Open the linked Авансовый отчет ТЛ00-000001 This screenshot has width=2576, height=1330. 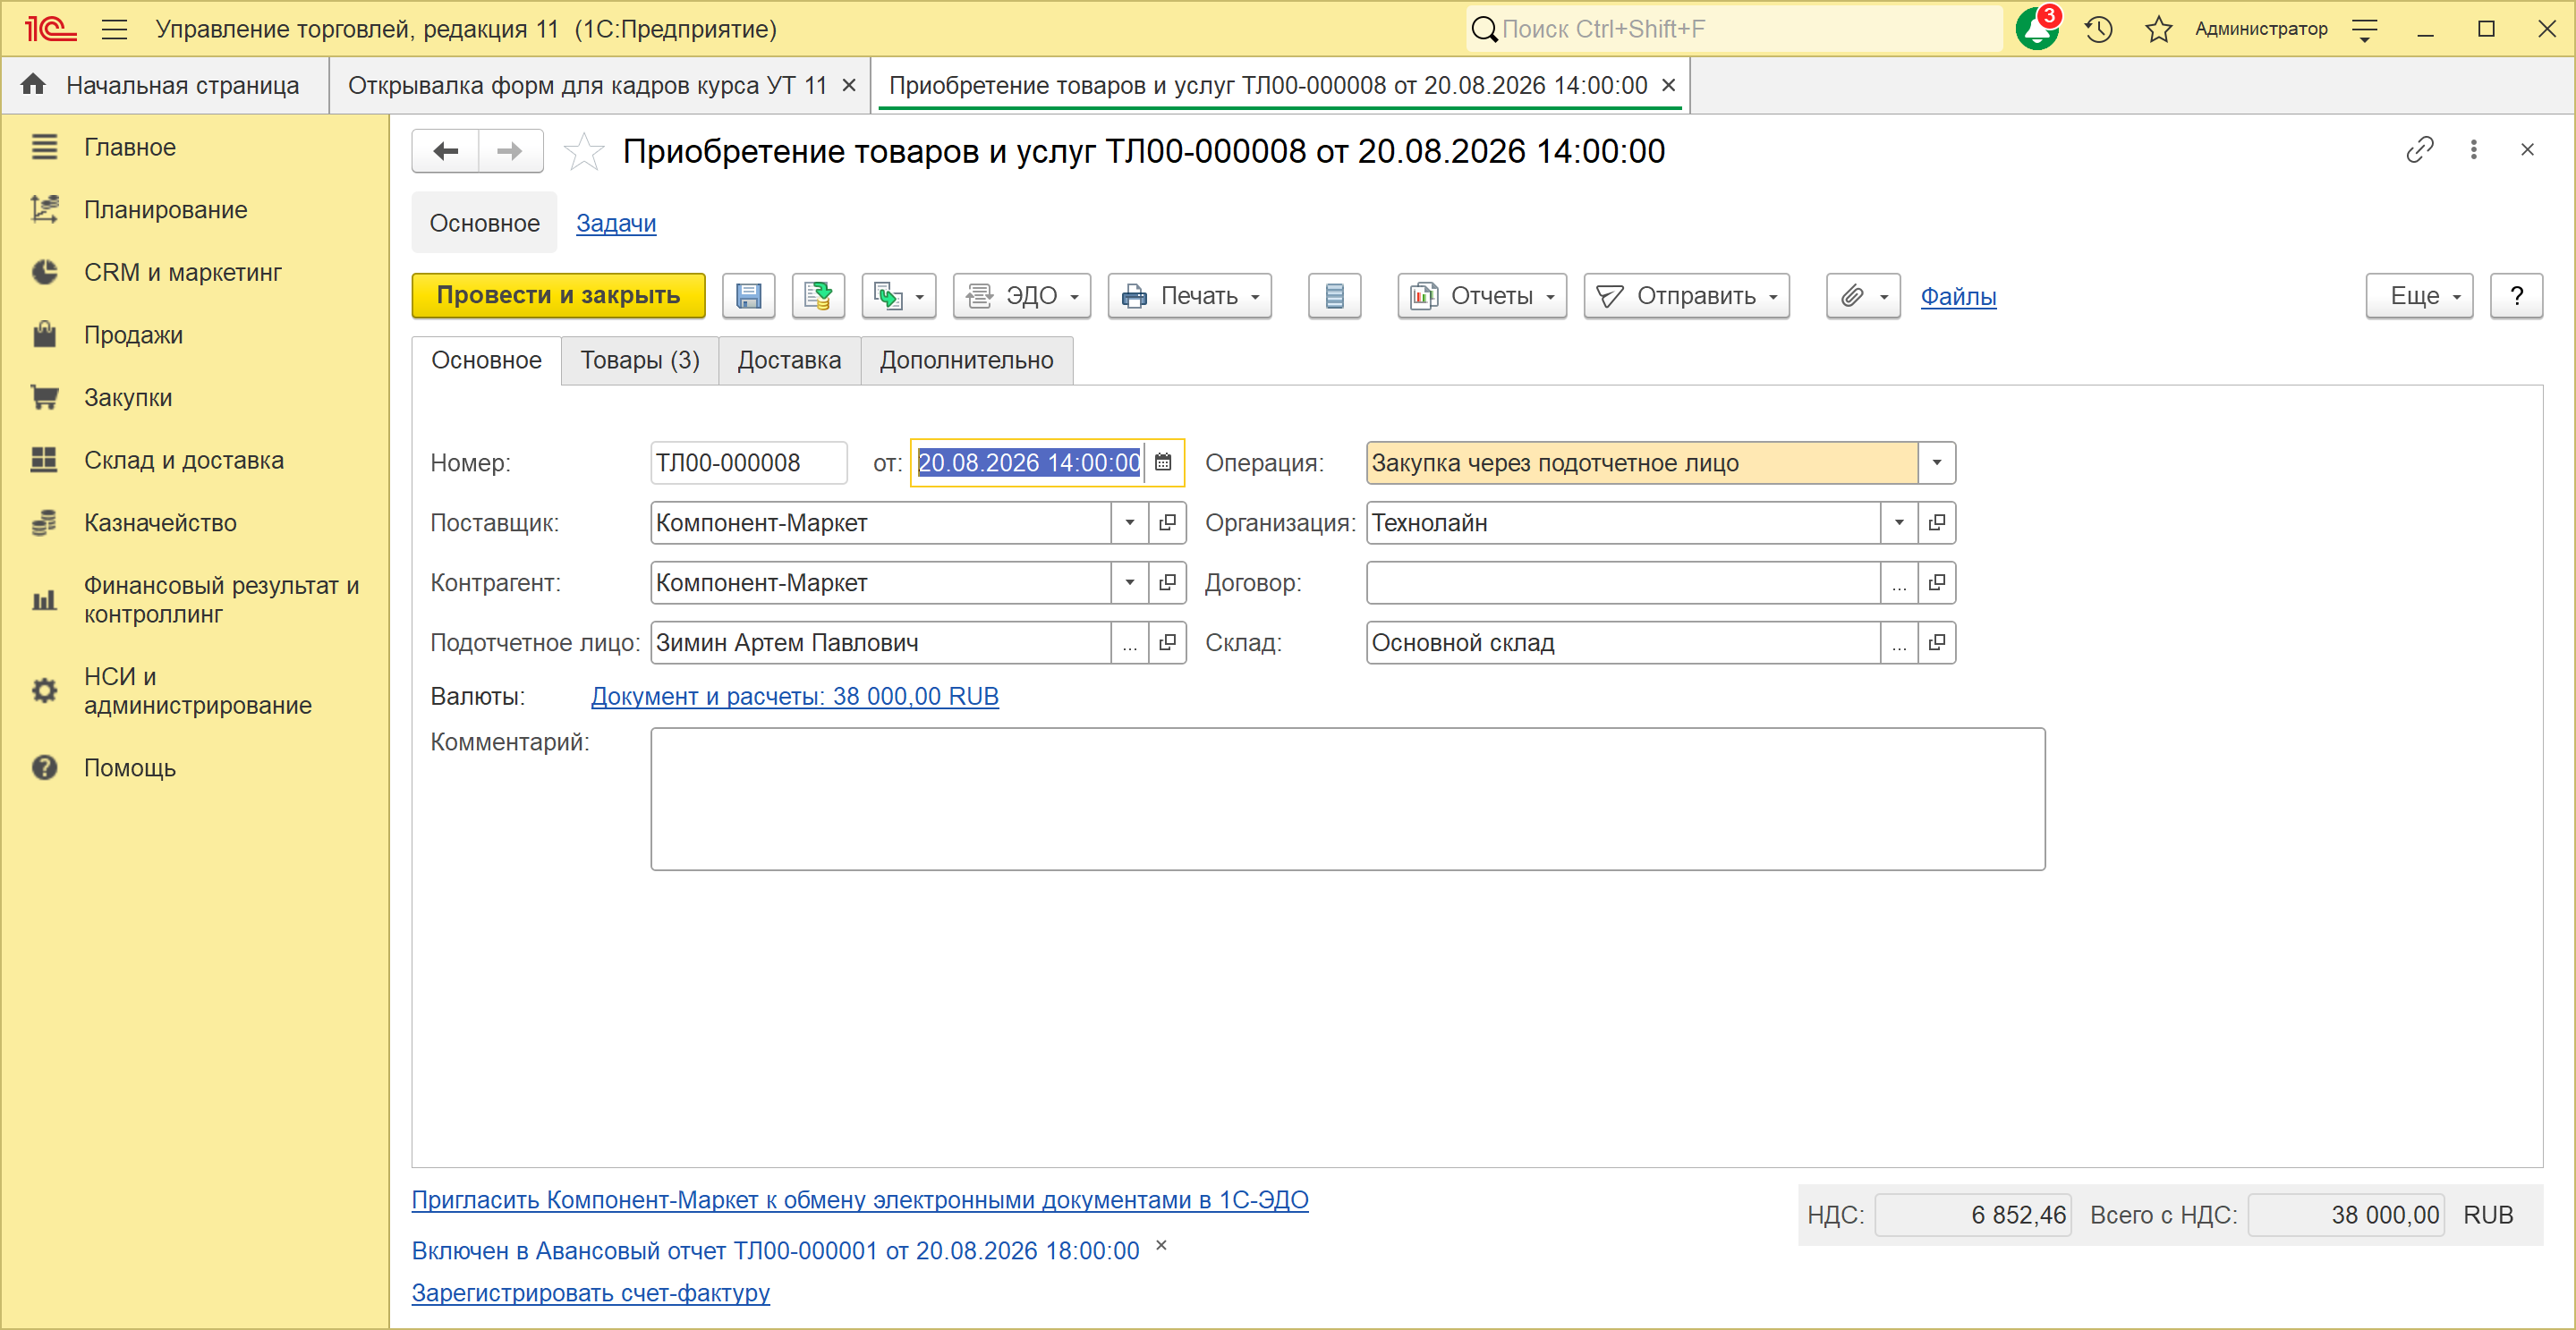775,1250
